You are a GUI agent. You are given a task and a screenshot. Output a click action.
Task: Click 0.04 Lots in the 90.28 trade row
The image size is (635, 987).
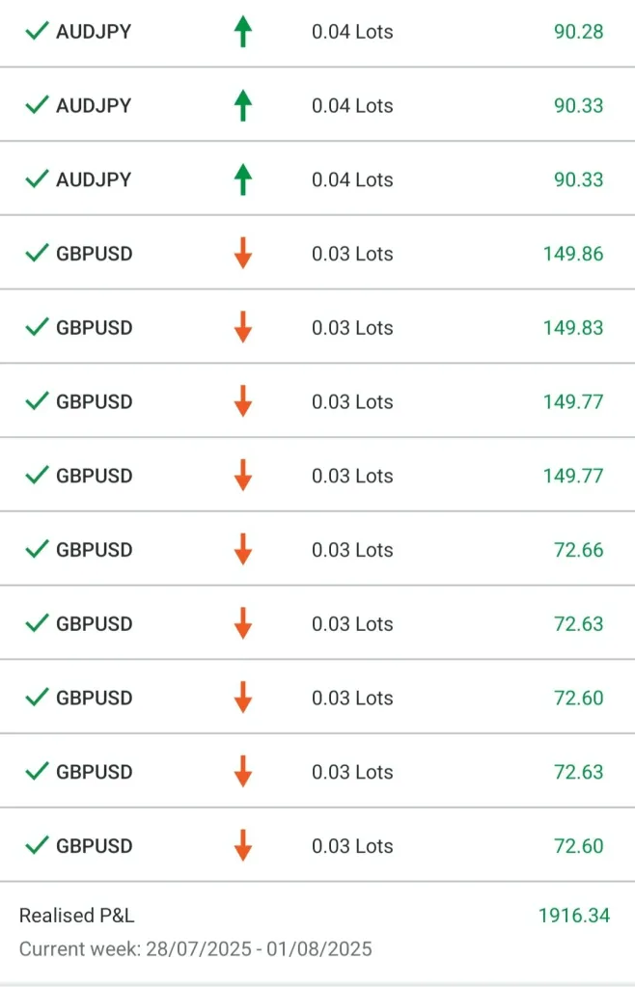[352, 32]
